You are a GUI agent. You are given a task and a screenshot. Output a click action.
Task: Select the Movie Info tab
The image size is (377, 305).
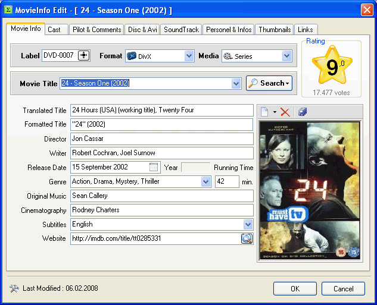coord(26,29)
